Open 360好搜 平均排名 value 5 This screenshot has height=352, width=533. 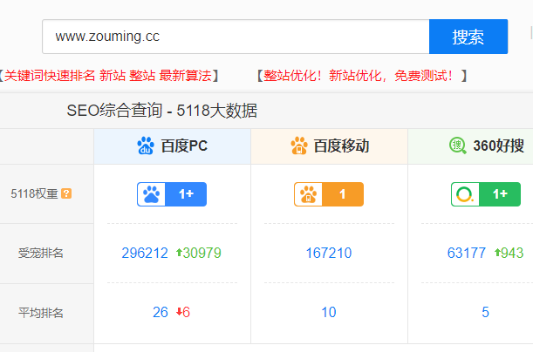pos(485,312)
